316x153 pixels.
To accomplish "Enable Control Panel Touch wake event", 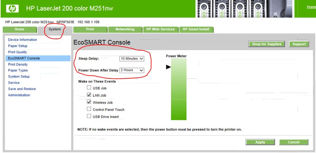I will [89, 109].
